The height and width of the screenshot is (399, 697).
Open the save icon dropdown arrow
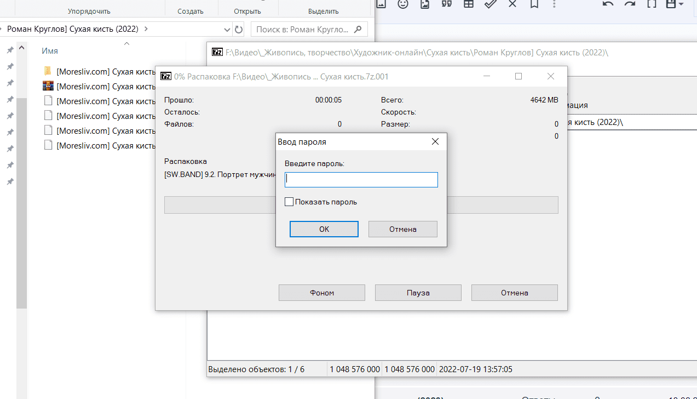pyautogui.click(x=681, y=4)
